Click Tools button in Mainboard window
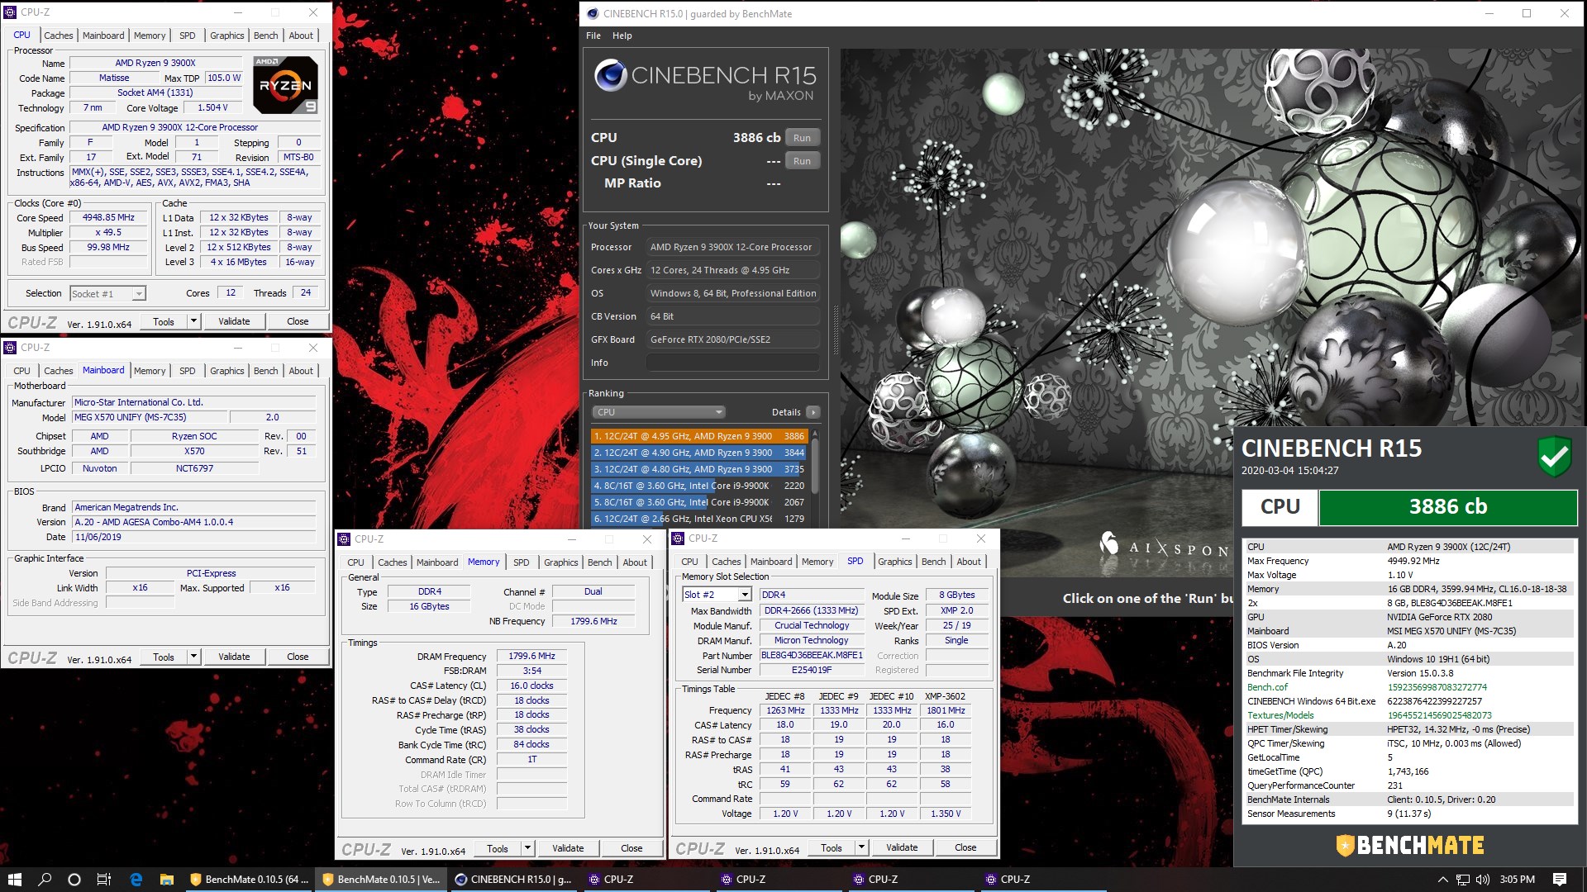 [164, 657]
